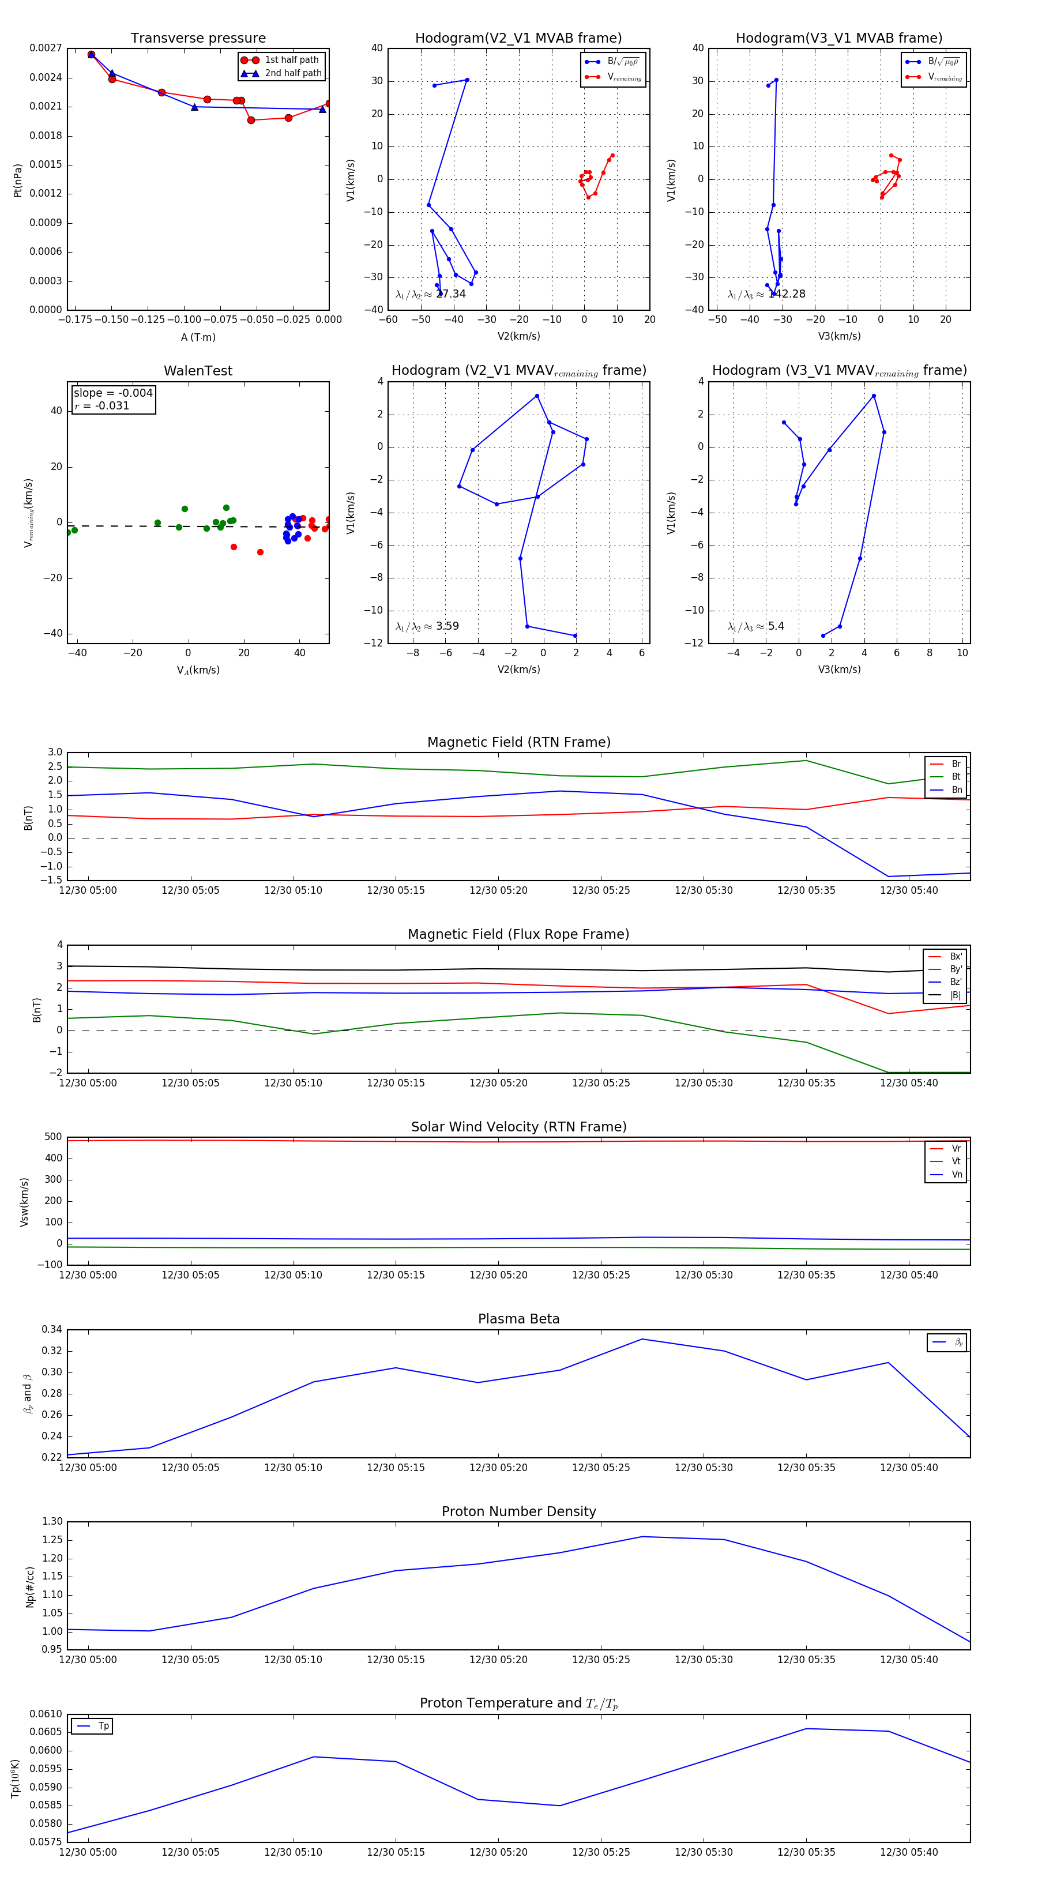Select the "Magnetic Field (RTN Frame)" title
The height and width of the screenshot is (1903, 1038).
pos(518,742)
